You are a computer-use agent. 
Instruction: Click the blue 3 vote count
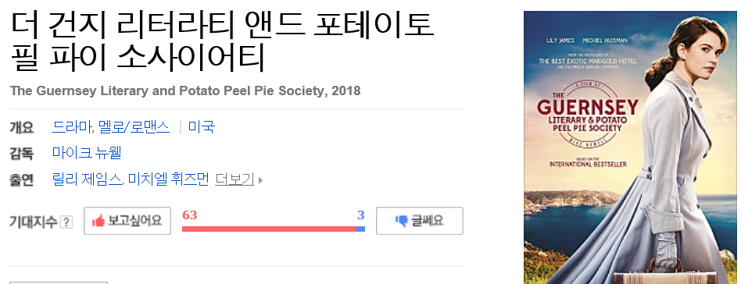pos(361,215)
